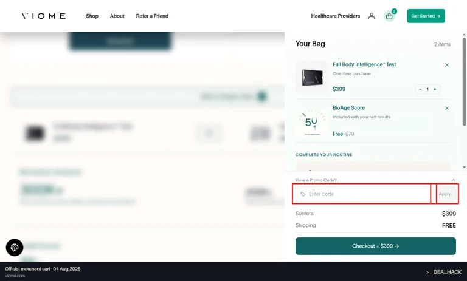Open the About menu

117,16
